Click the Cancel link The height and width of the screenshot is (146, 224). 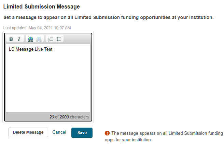click(59, 132)
